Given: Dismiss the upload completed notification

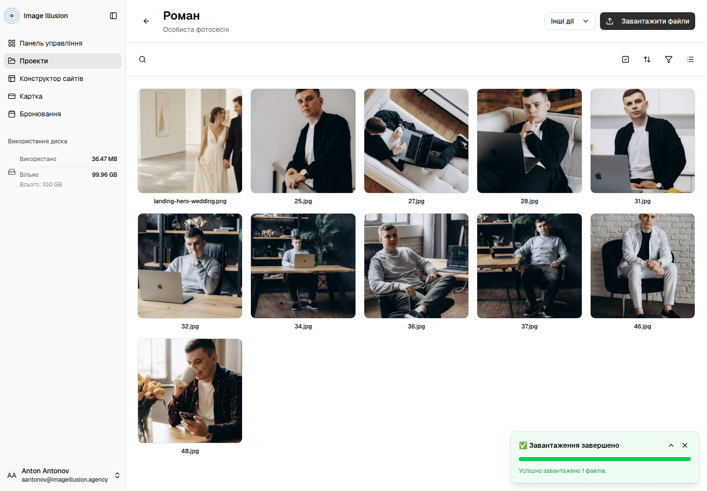Looking at the screenshot, I should coord(685,445).
